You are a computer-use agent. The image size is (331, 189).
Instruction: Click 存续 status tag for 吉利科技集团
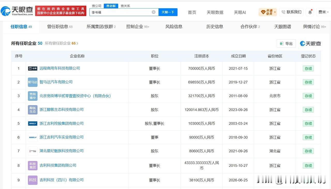click(308, 166)
